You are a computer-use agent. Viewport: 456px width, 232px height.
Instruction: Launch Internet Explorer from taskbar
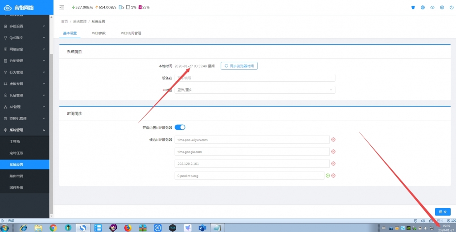23,228
